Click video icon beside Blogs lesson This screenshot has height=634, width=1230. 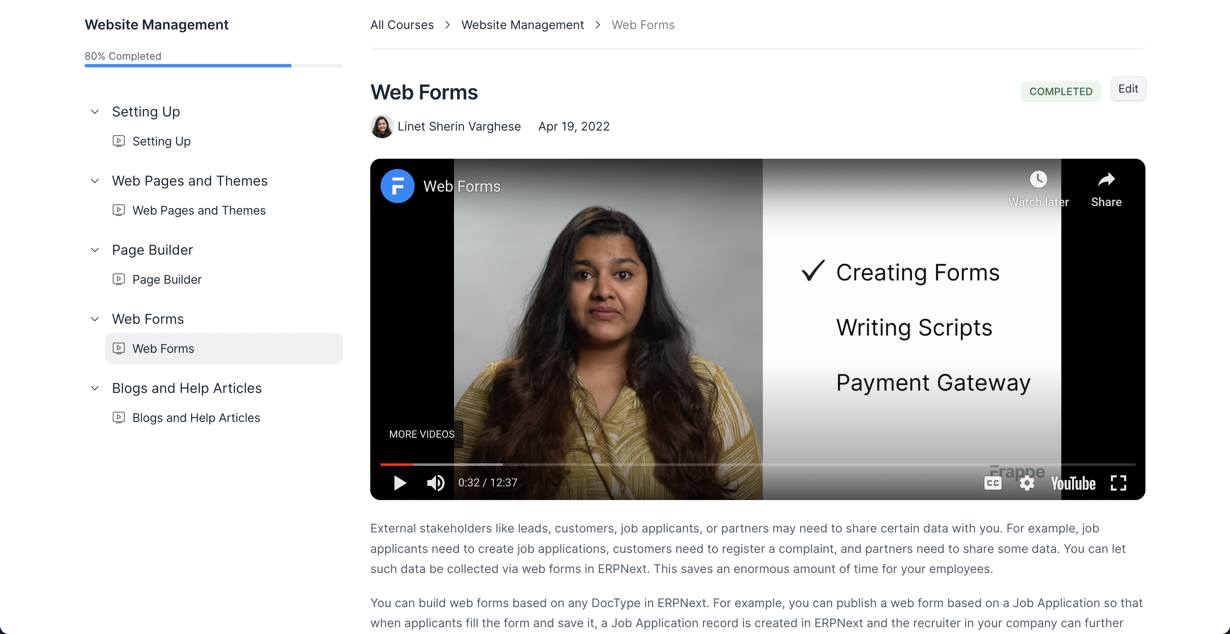[119, 418]
